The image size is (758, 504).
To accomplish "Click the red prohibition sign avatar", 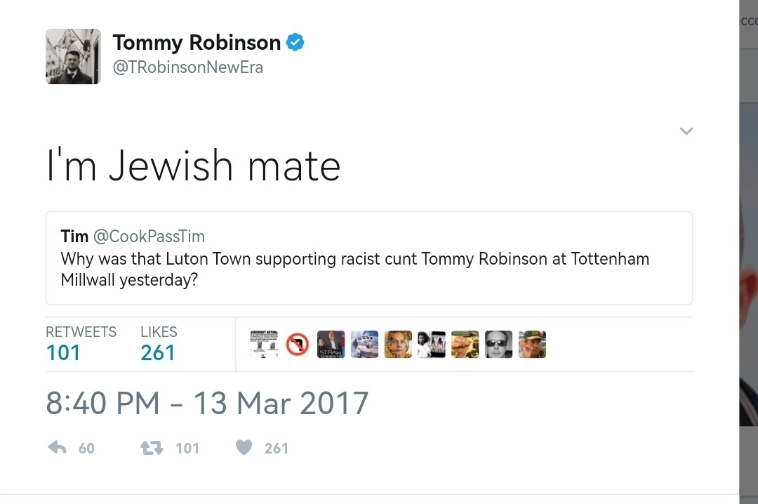I will pos(298,345).
